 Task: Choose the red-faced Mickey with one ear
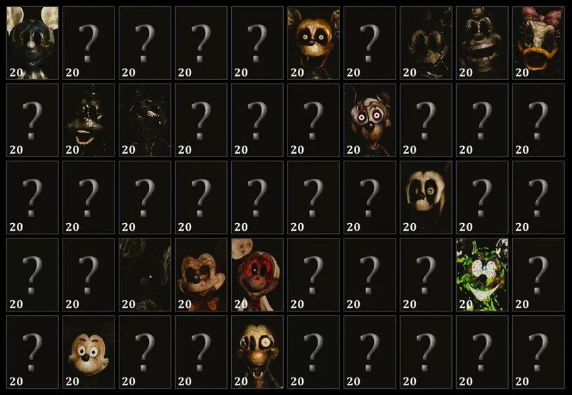click(x=257, y=274)
